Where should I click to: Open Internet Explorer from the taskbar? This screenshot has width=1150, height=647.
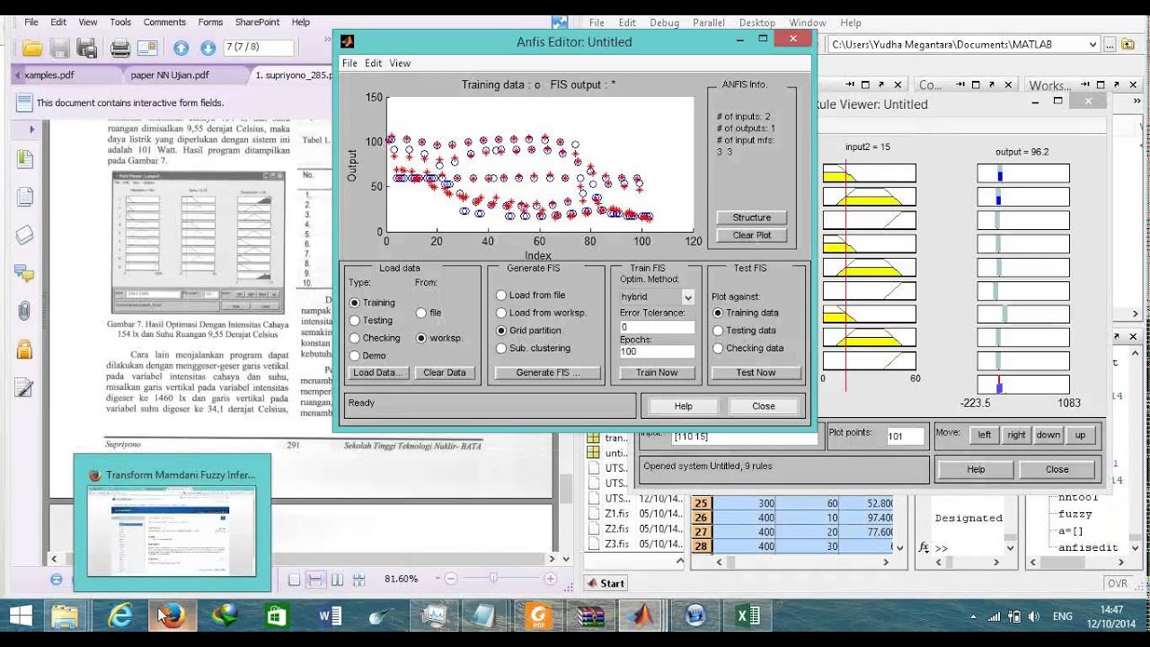pyautogui.click(x=119, y=616)
